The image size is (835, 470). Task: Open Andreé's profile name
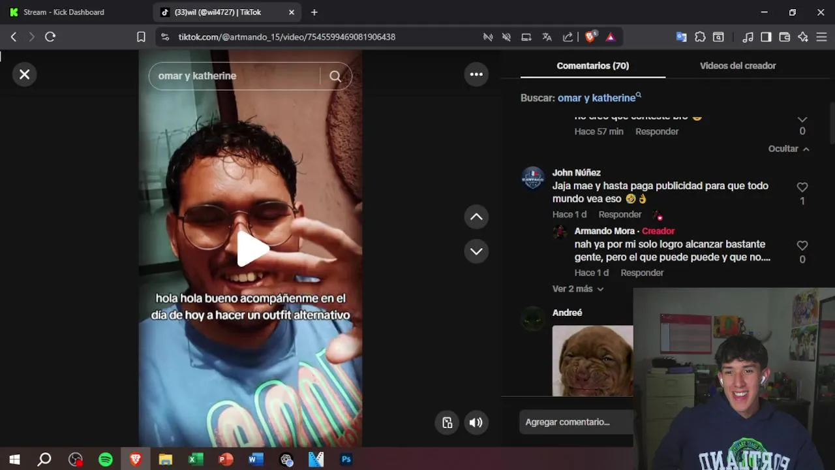click(567, 313)
